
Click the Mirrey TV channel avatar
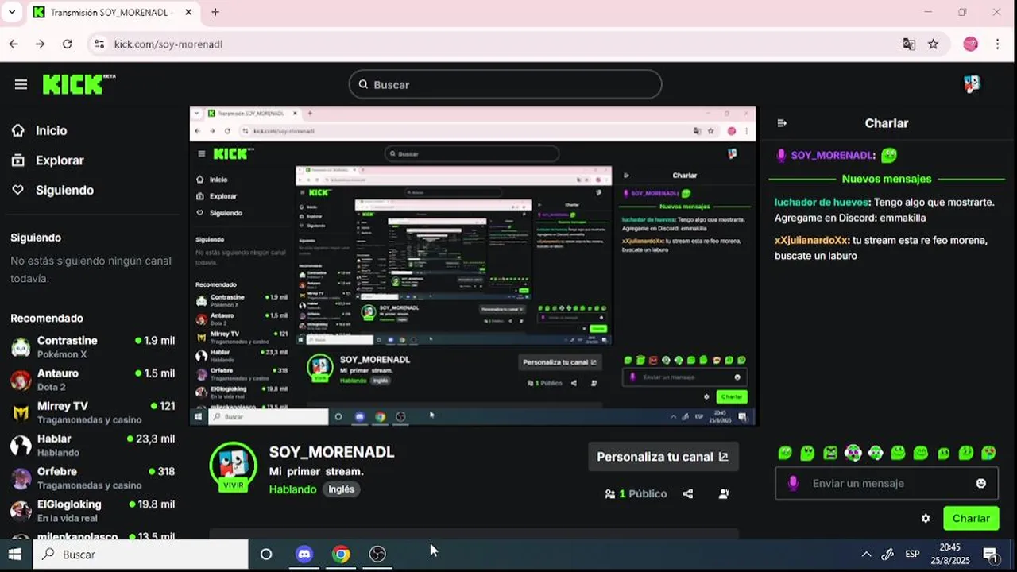(21, 412)
